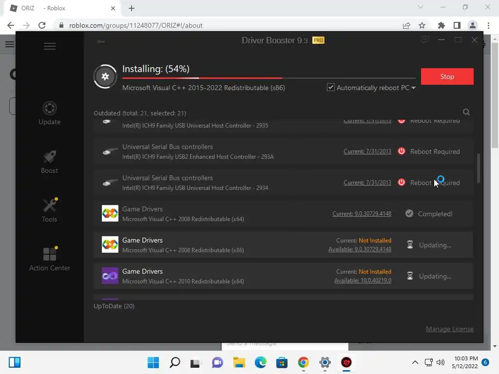Click USB device icon for 2934 controller
This screenshot has height=374, width=499.
coord(110,183)
